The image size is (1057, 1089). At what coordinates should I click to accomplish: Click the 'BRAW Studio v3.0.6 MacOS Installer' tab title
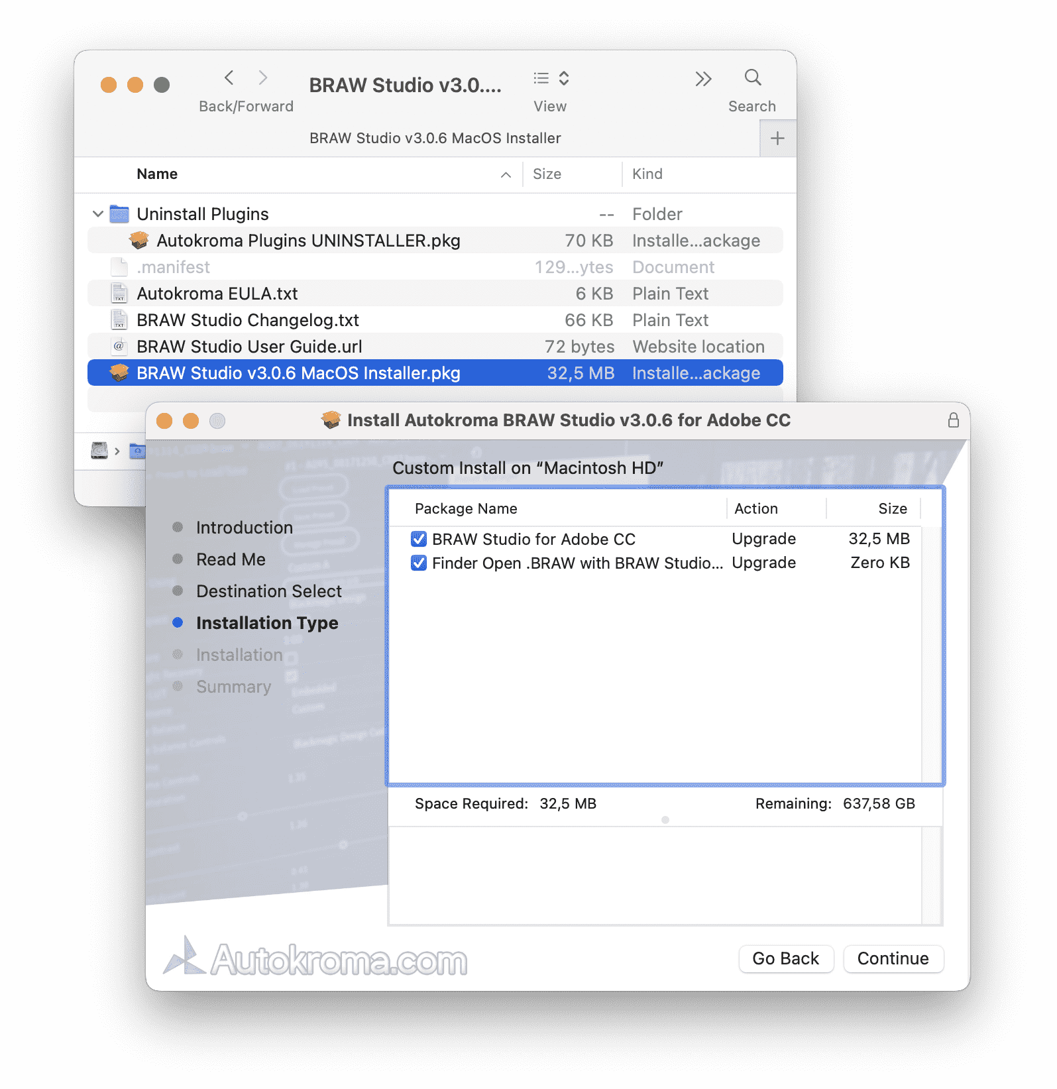pyautogui.click(x=435, y=138)
